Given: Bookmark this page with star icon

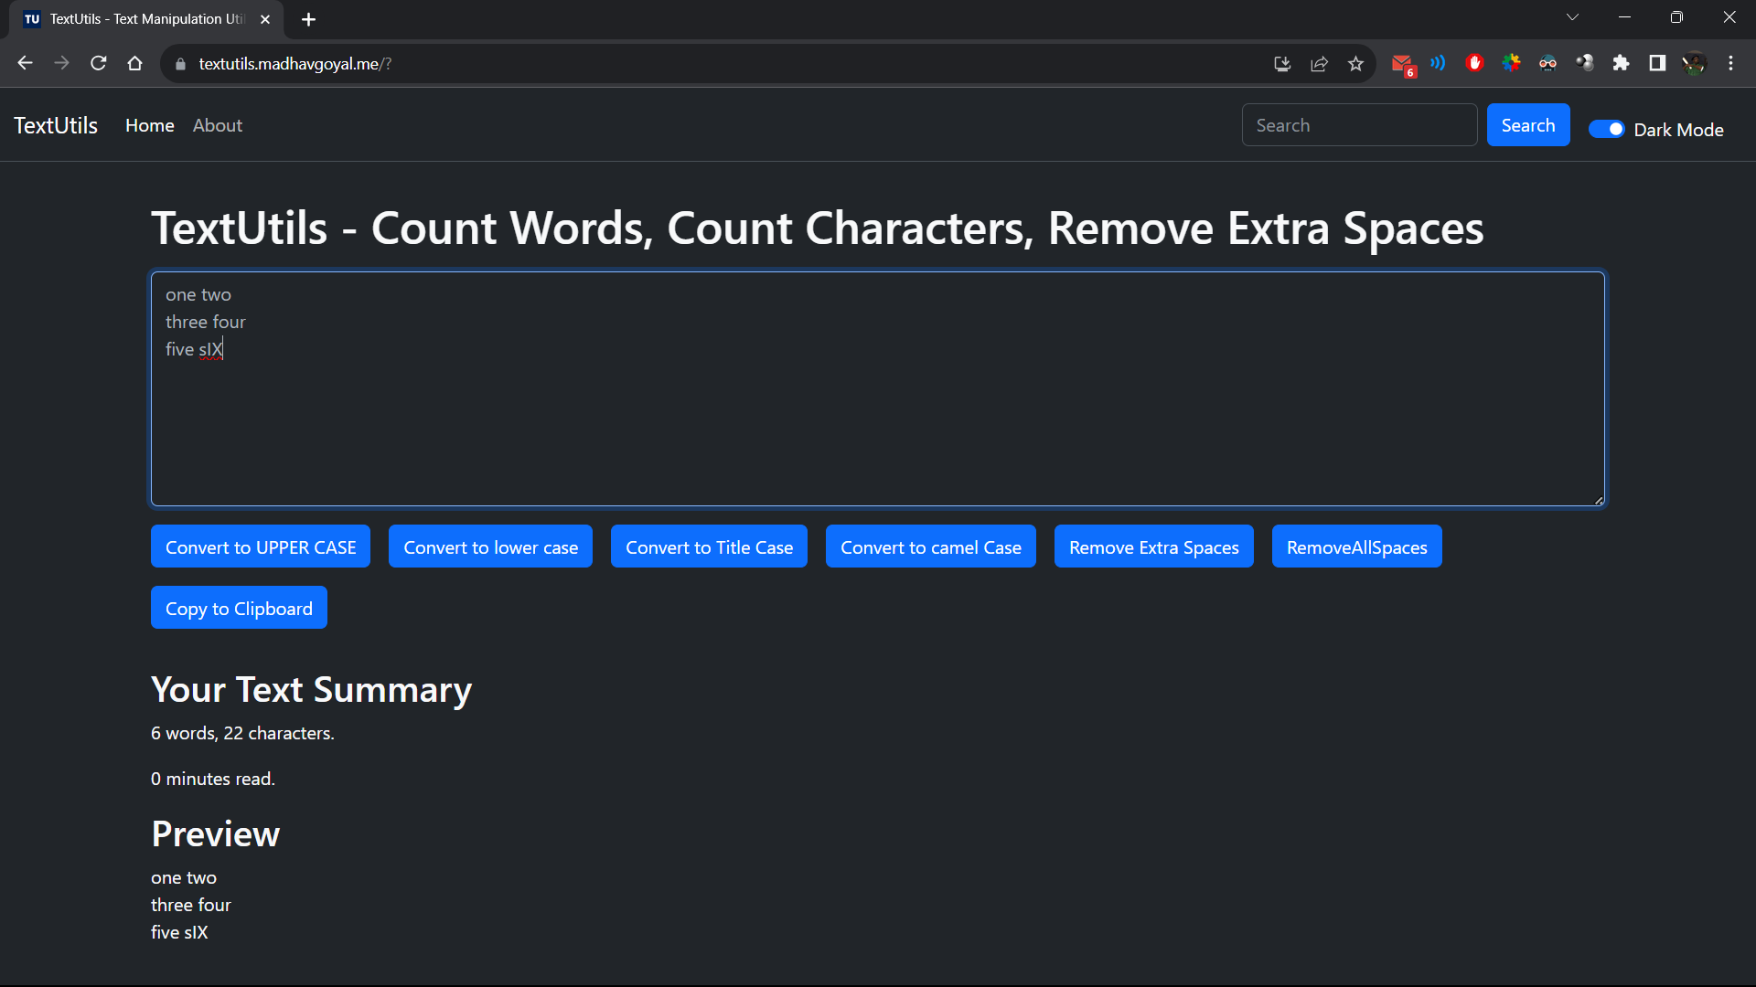Looking at the screenshot, I should (1355, 63).
